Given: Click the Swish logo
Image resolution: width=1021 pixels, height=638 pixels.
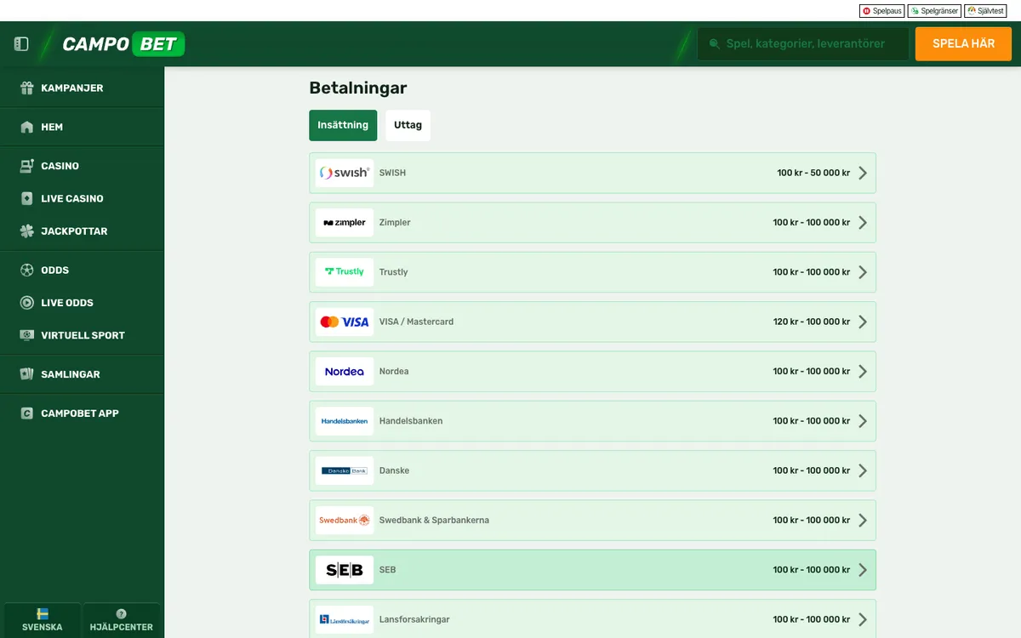Looking at the screenshot, I should click(345, 173).
